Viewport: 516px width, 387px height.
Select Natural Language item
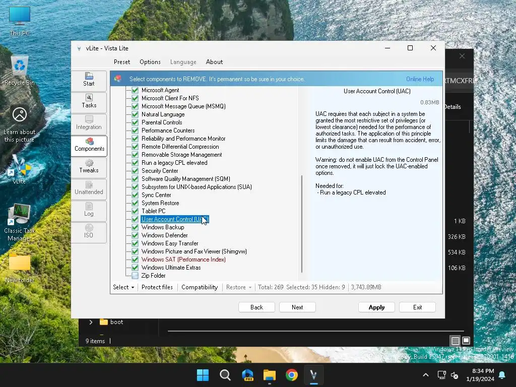pos(163,114)
